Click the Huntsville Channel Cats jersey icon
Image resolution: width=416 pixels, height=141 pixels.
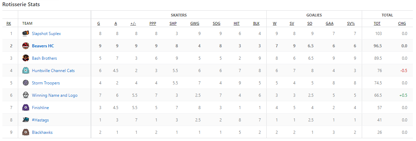coord(25,71)
